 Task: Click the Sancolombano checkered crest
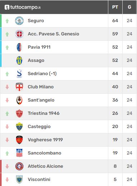(x=19, y=153)
